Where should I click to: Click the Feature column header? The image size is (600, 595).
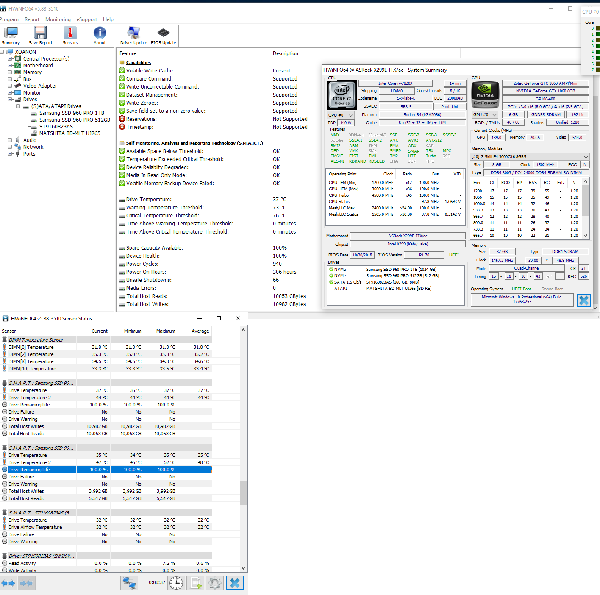pyautogui.click(x=193, y=53)
